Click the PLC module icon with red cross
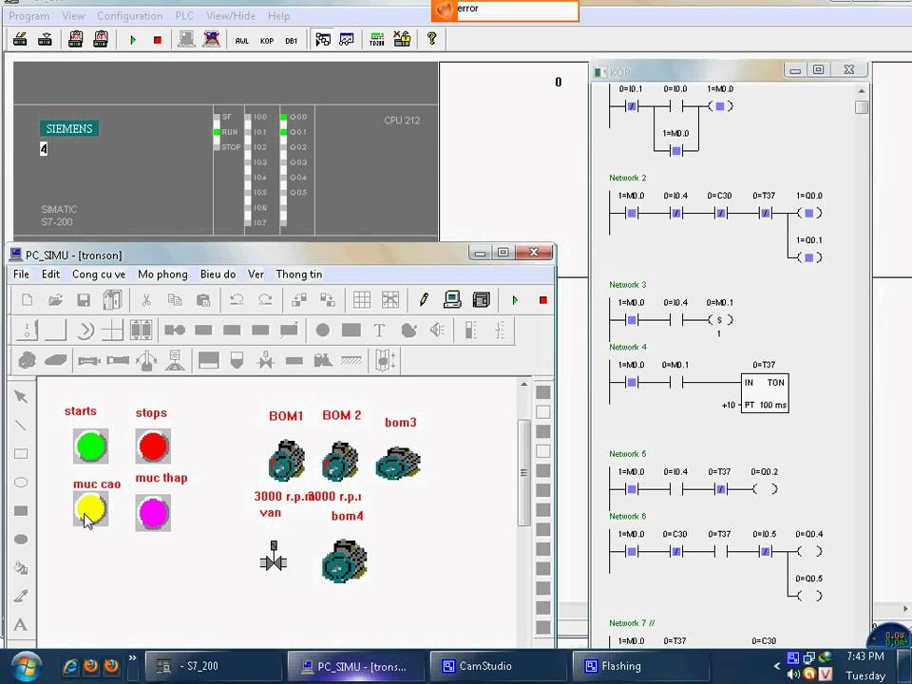The image size is (912, 684). (211, 40)
